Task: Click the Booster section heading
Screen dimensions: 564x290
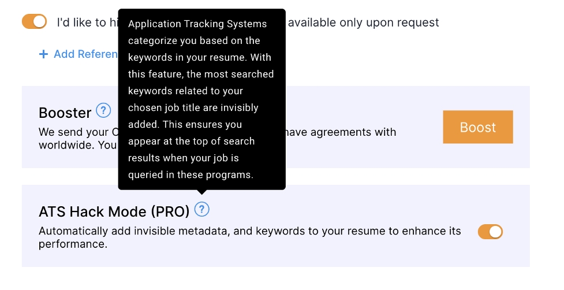Action: click(65, 113)
